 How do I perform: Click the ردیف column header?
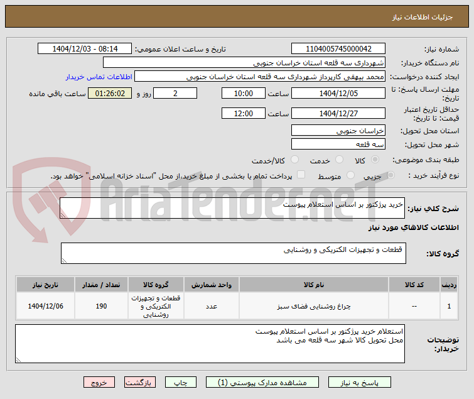click(x=449, y=285)
